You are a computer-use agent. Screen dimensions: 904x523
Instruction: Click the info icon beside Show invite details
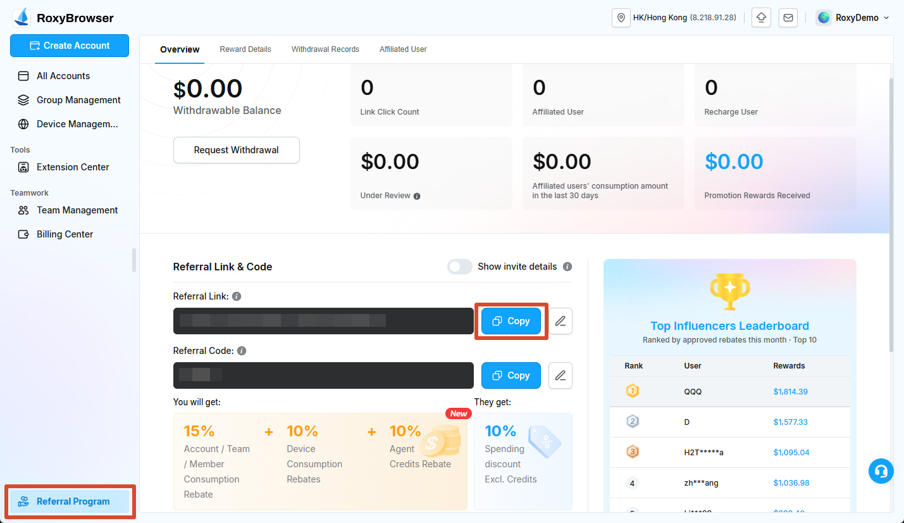coord(567,267)
